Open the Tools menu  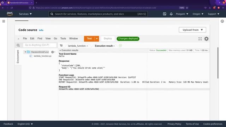[x=63, y=38]
